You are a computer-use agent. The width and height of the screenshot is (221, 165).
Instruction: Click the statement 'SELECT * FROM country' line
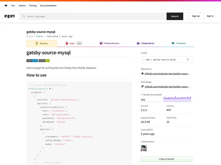click(x=69, y=137)
